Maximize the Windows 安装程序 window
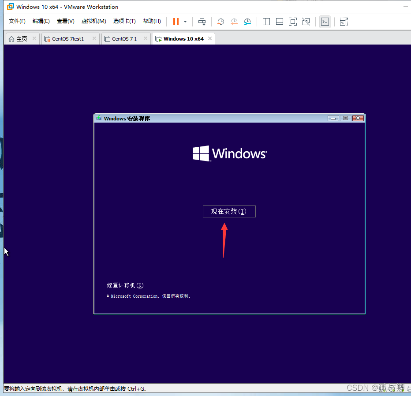 tap(345, 119)
